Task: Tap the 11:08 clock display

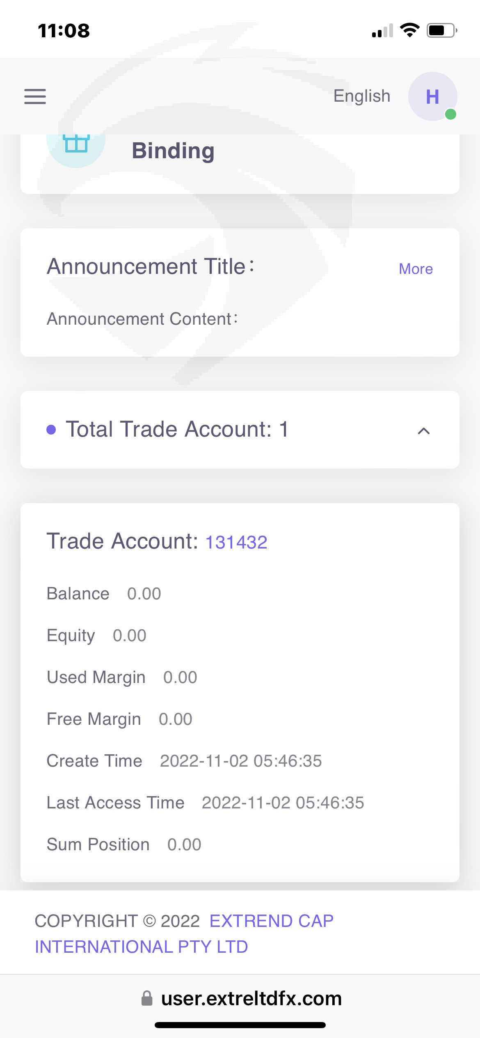Action: pyautogui.click(x=64, y=31)
